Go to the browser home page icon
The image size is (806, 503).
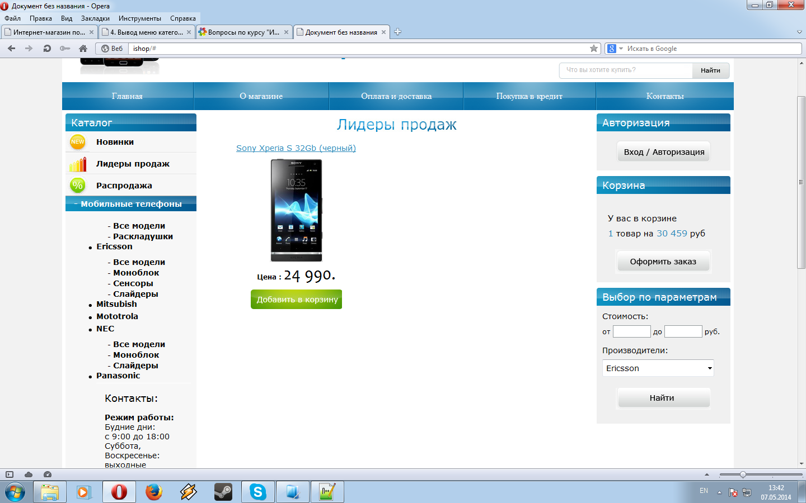click(x=83, y=49)
